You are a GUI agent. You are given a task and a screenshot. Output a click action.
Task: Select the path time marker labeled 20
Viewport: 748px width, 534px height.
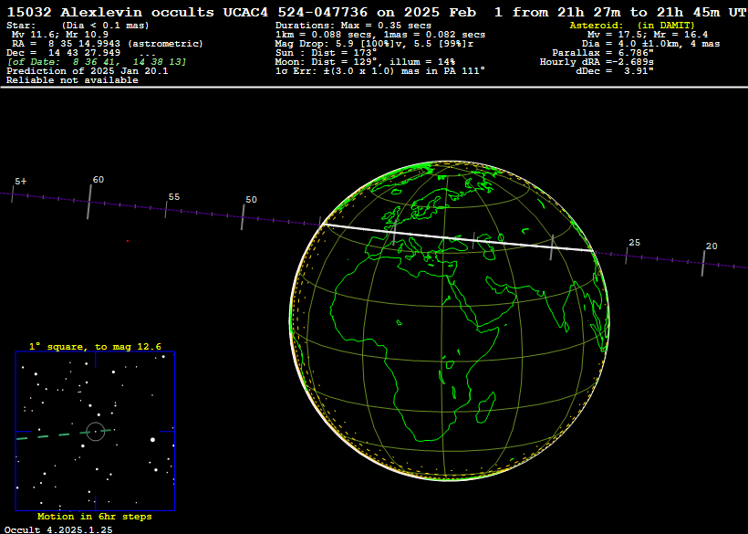coord(703,263)
